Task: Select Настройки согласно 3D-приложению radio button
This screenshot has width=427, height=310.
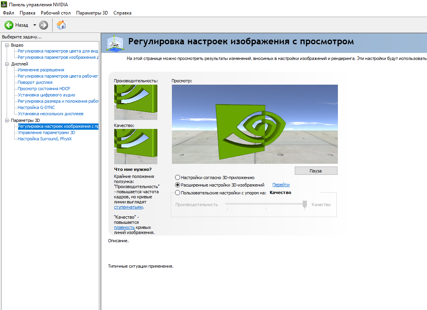Action: pos(178,178)
